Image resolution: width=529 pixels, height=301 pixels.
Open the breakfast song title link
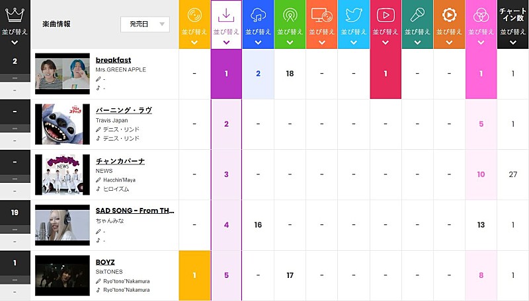coord(113,60)
